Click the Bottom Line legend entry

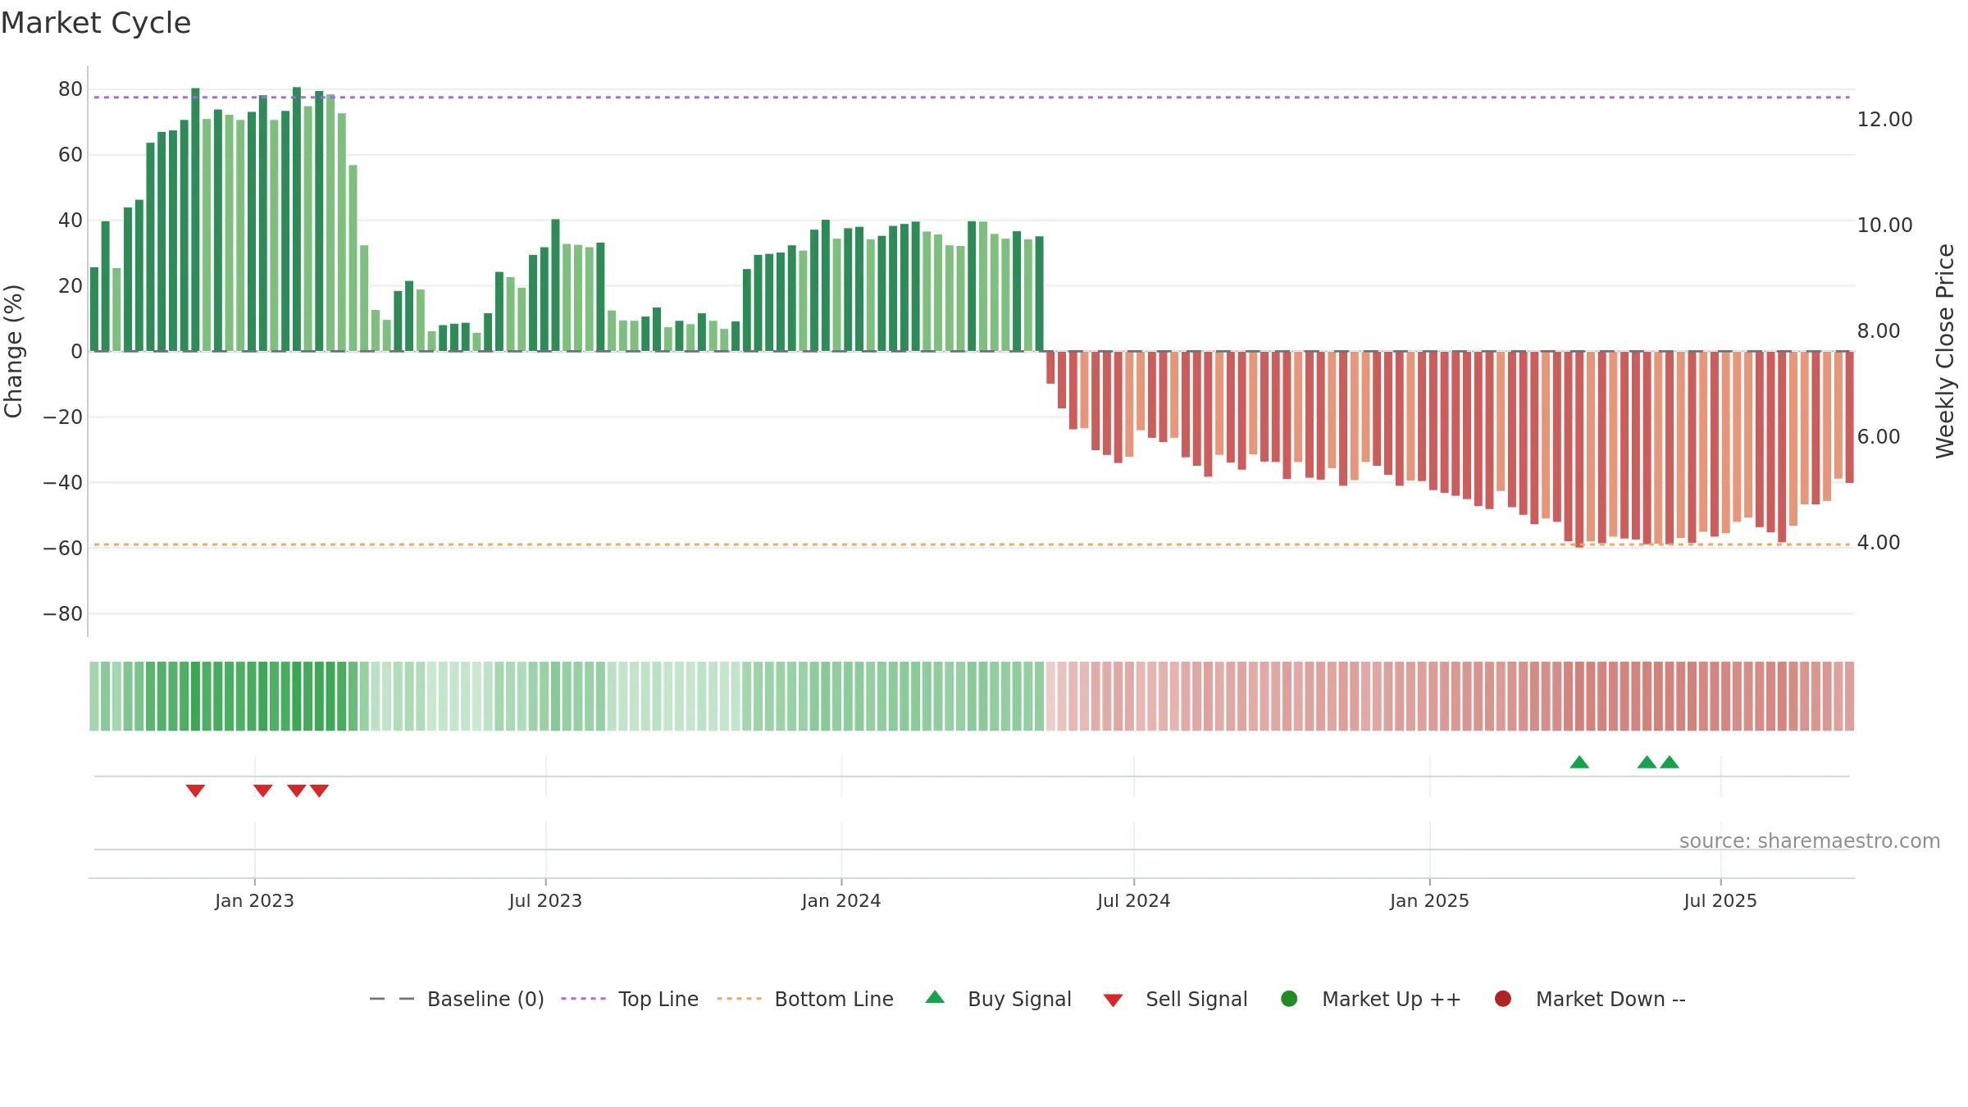(805, 999)
